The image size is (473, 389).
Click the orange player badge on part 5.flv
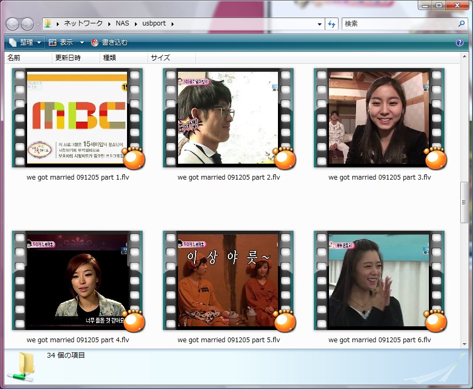click(285, 321)
